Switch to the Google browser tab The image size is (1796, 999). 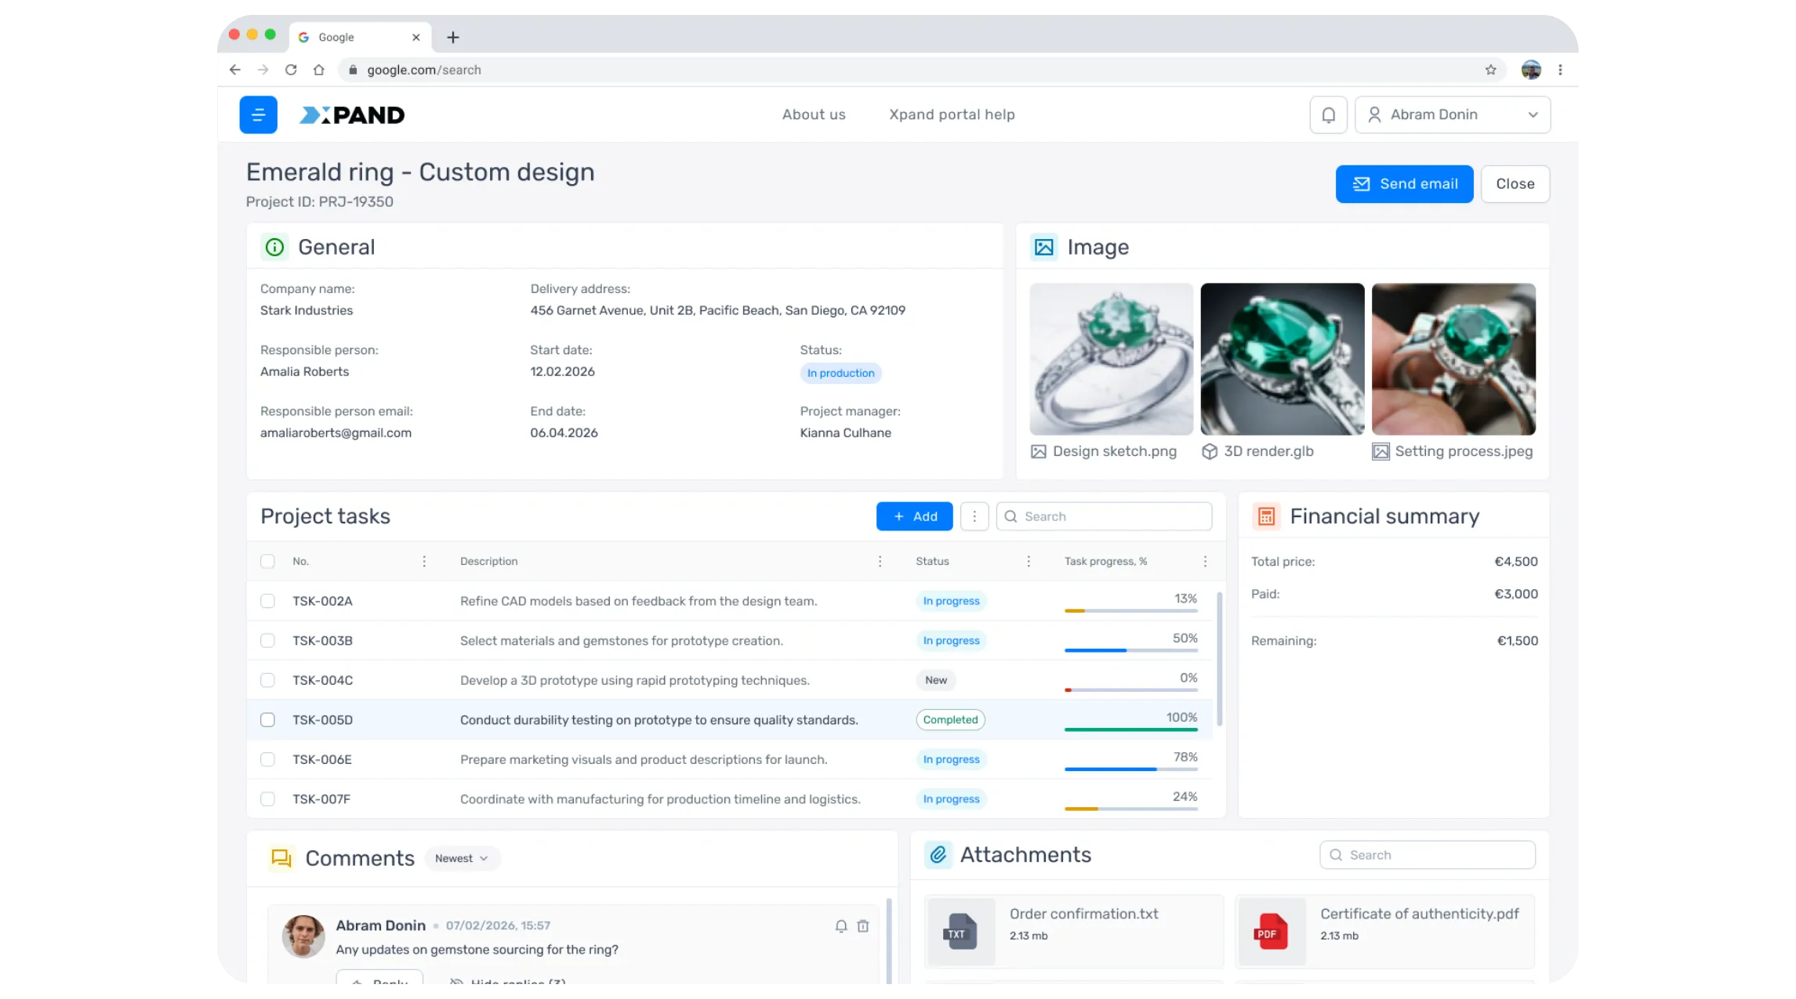[361, 37]
